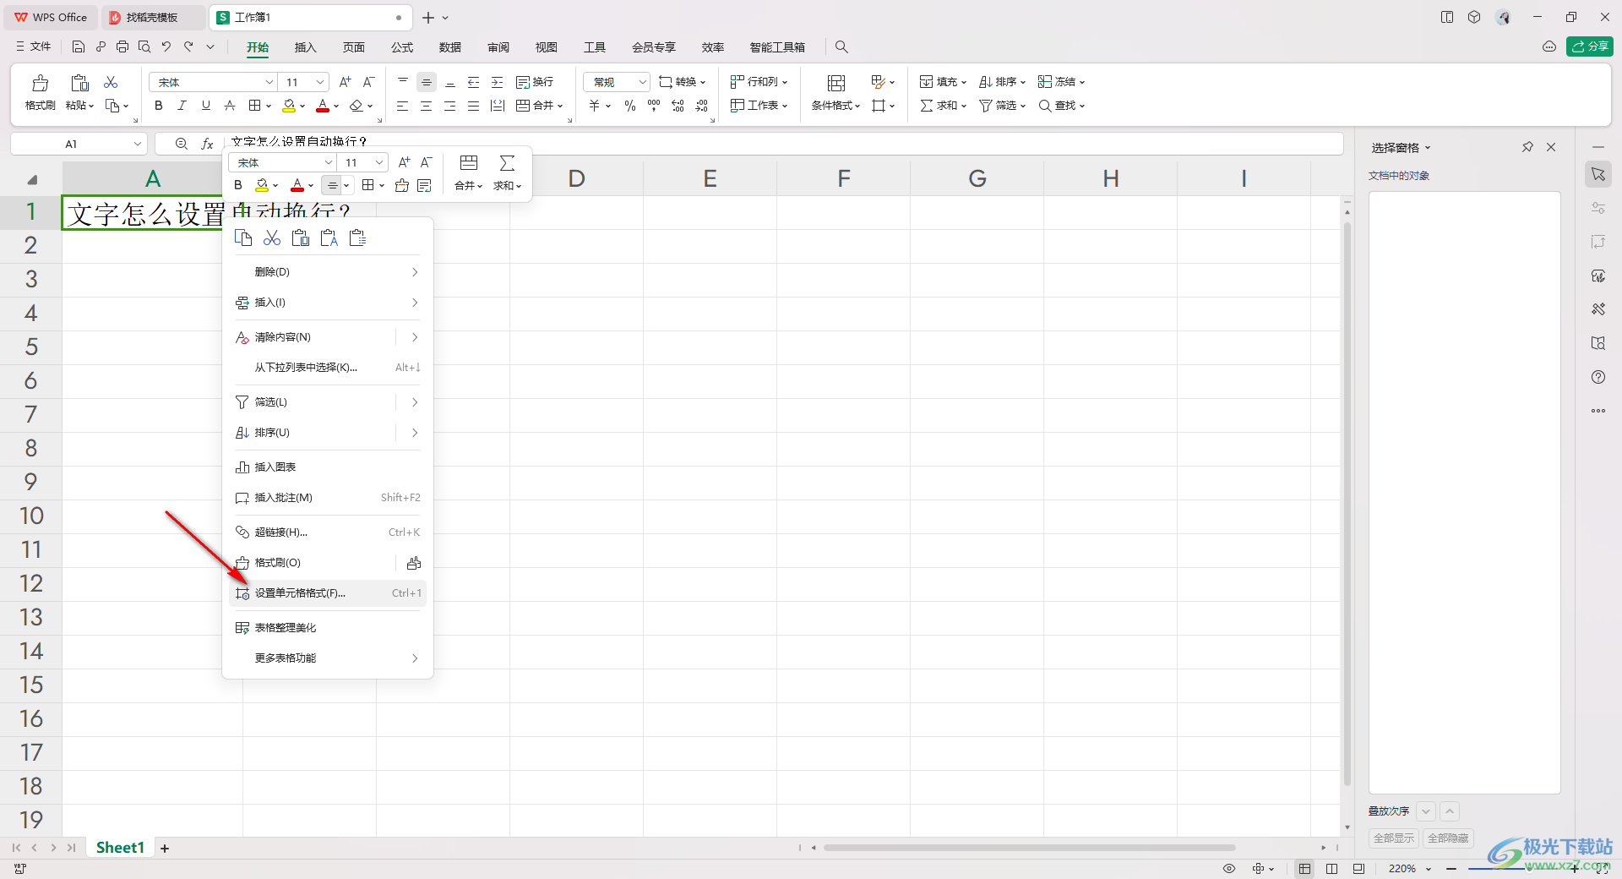Click the column D header
This screenshot has height=879, width=1622.
[576, 178]
